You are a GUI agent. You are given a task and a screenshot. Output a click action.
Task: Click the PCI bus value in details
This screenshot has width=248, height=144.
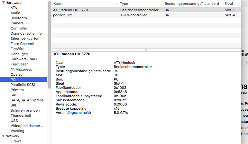116,79
